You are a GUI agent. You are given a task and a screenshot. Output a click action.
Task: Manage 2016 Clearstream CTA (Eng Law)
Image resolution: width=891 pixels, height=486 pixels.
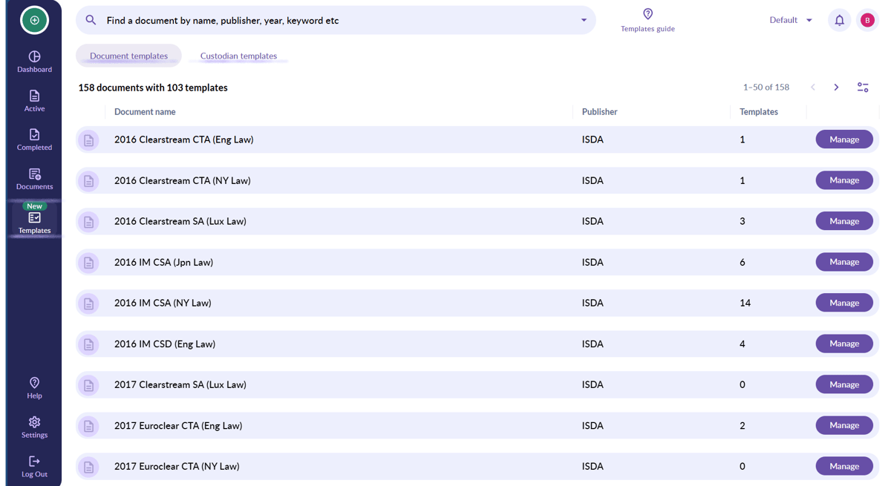coord(844,139)
